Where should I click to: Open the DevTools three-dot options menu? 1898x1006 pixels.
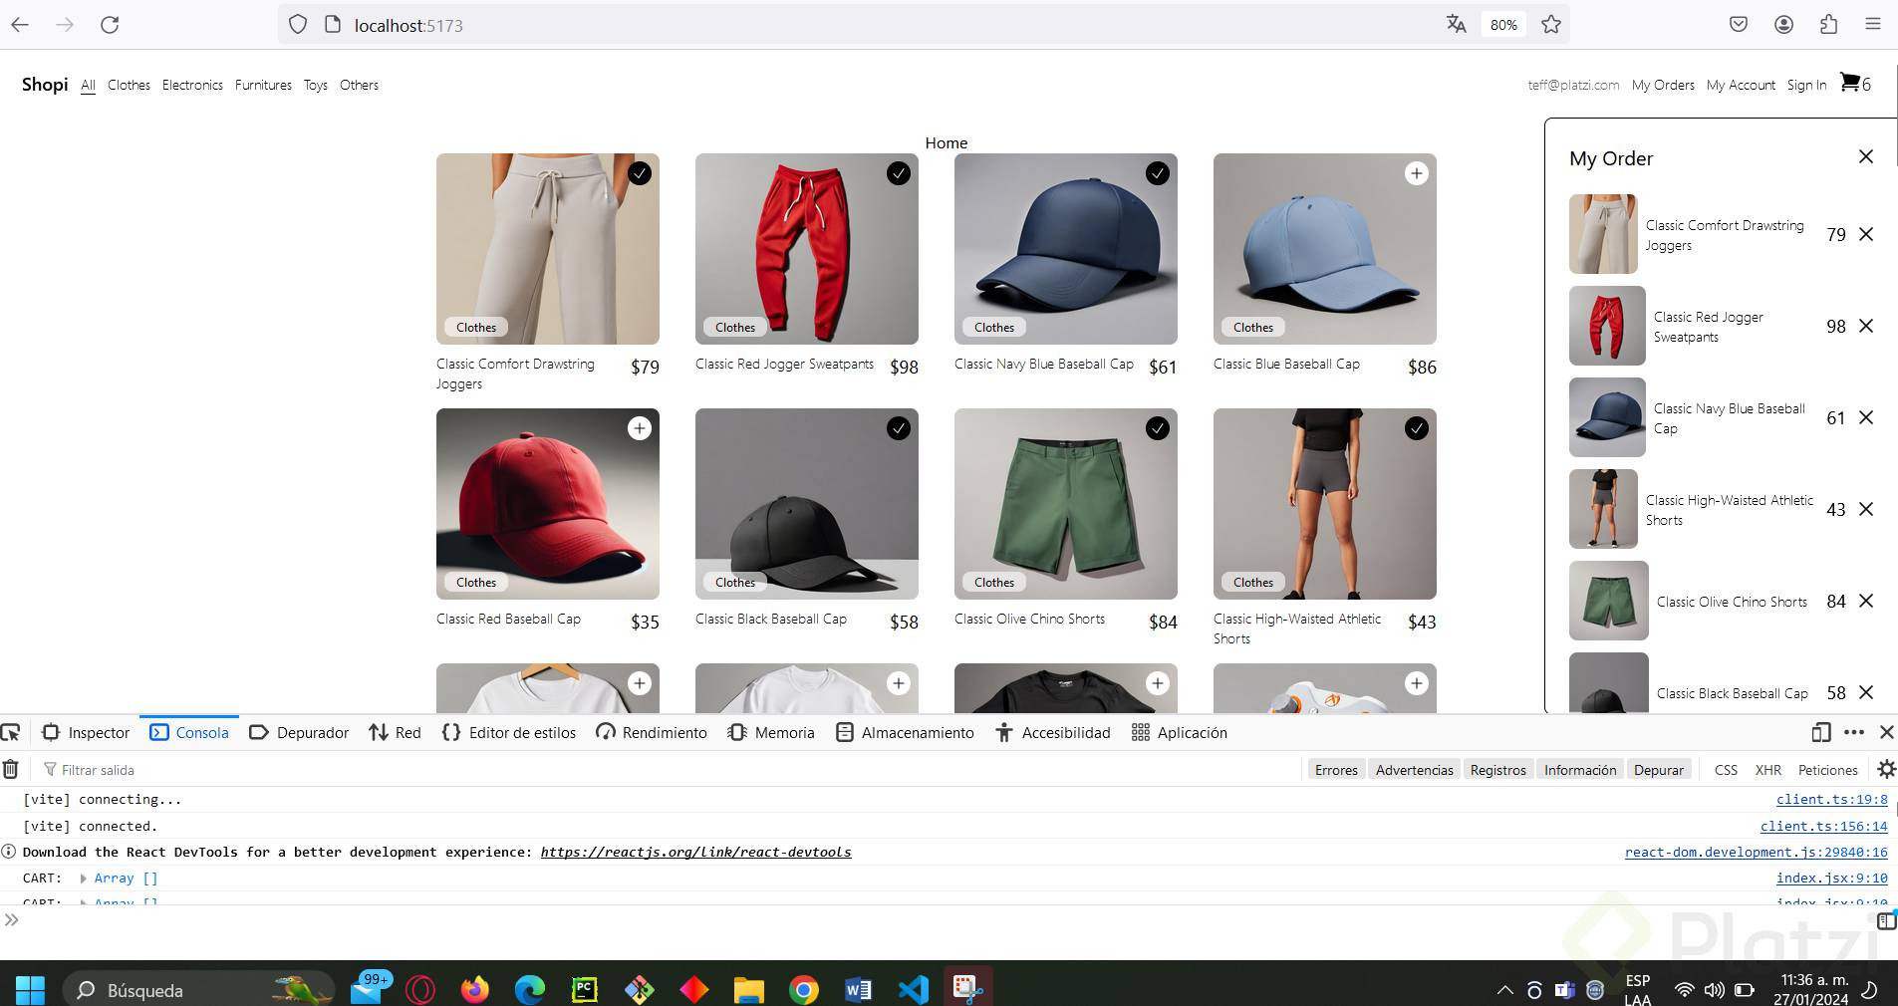[x=1853, y=732]
